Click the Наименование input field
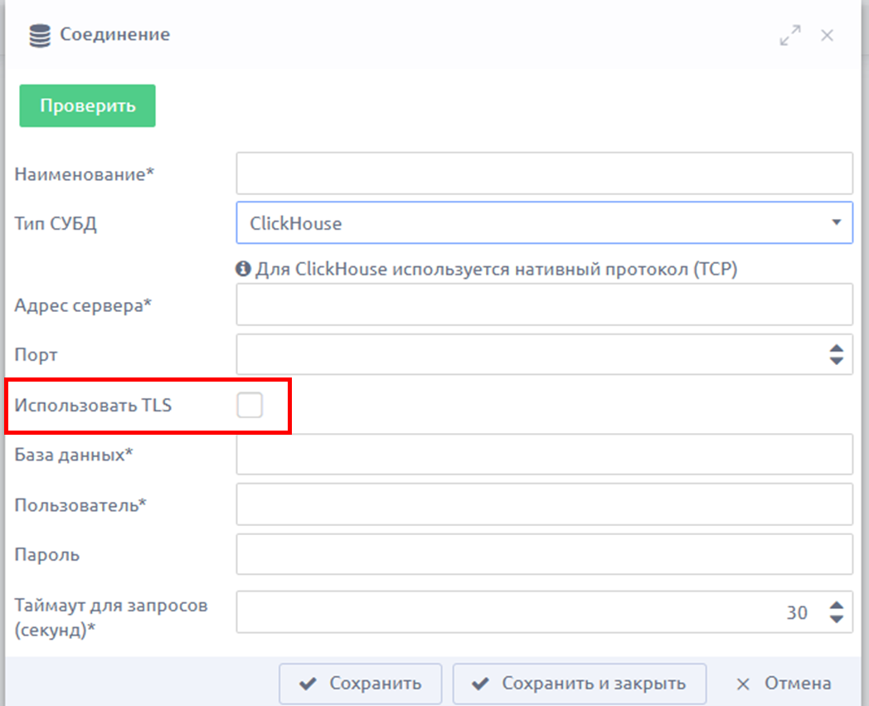This screenshot has width=869, height=706. coord(544,173)
